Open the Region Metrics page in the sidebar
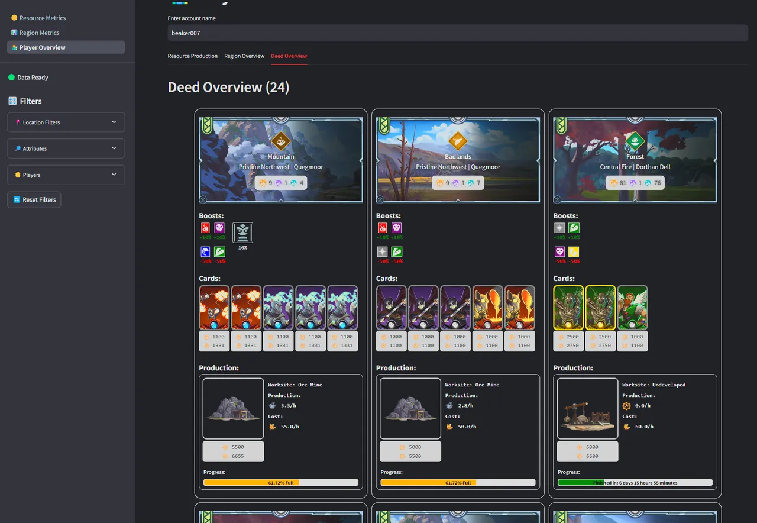 pos(66,33)
